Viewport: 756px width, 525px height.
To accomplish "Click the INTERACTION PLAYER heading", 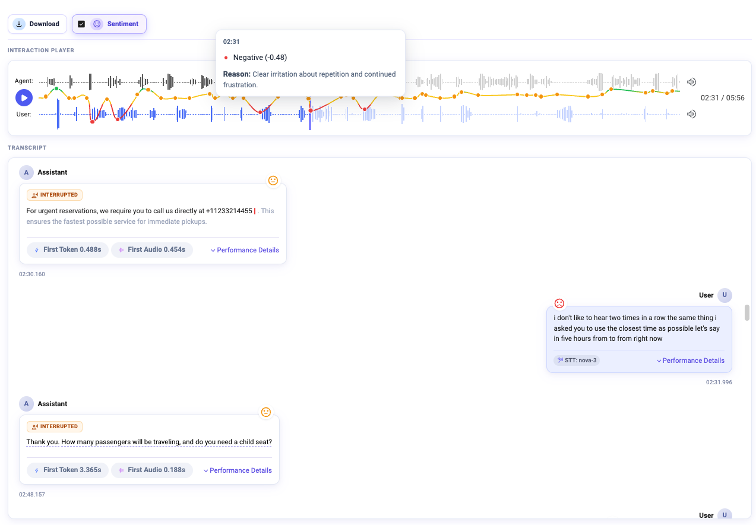I will click(x=41, y=50).
